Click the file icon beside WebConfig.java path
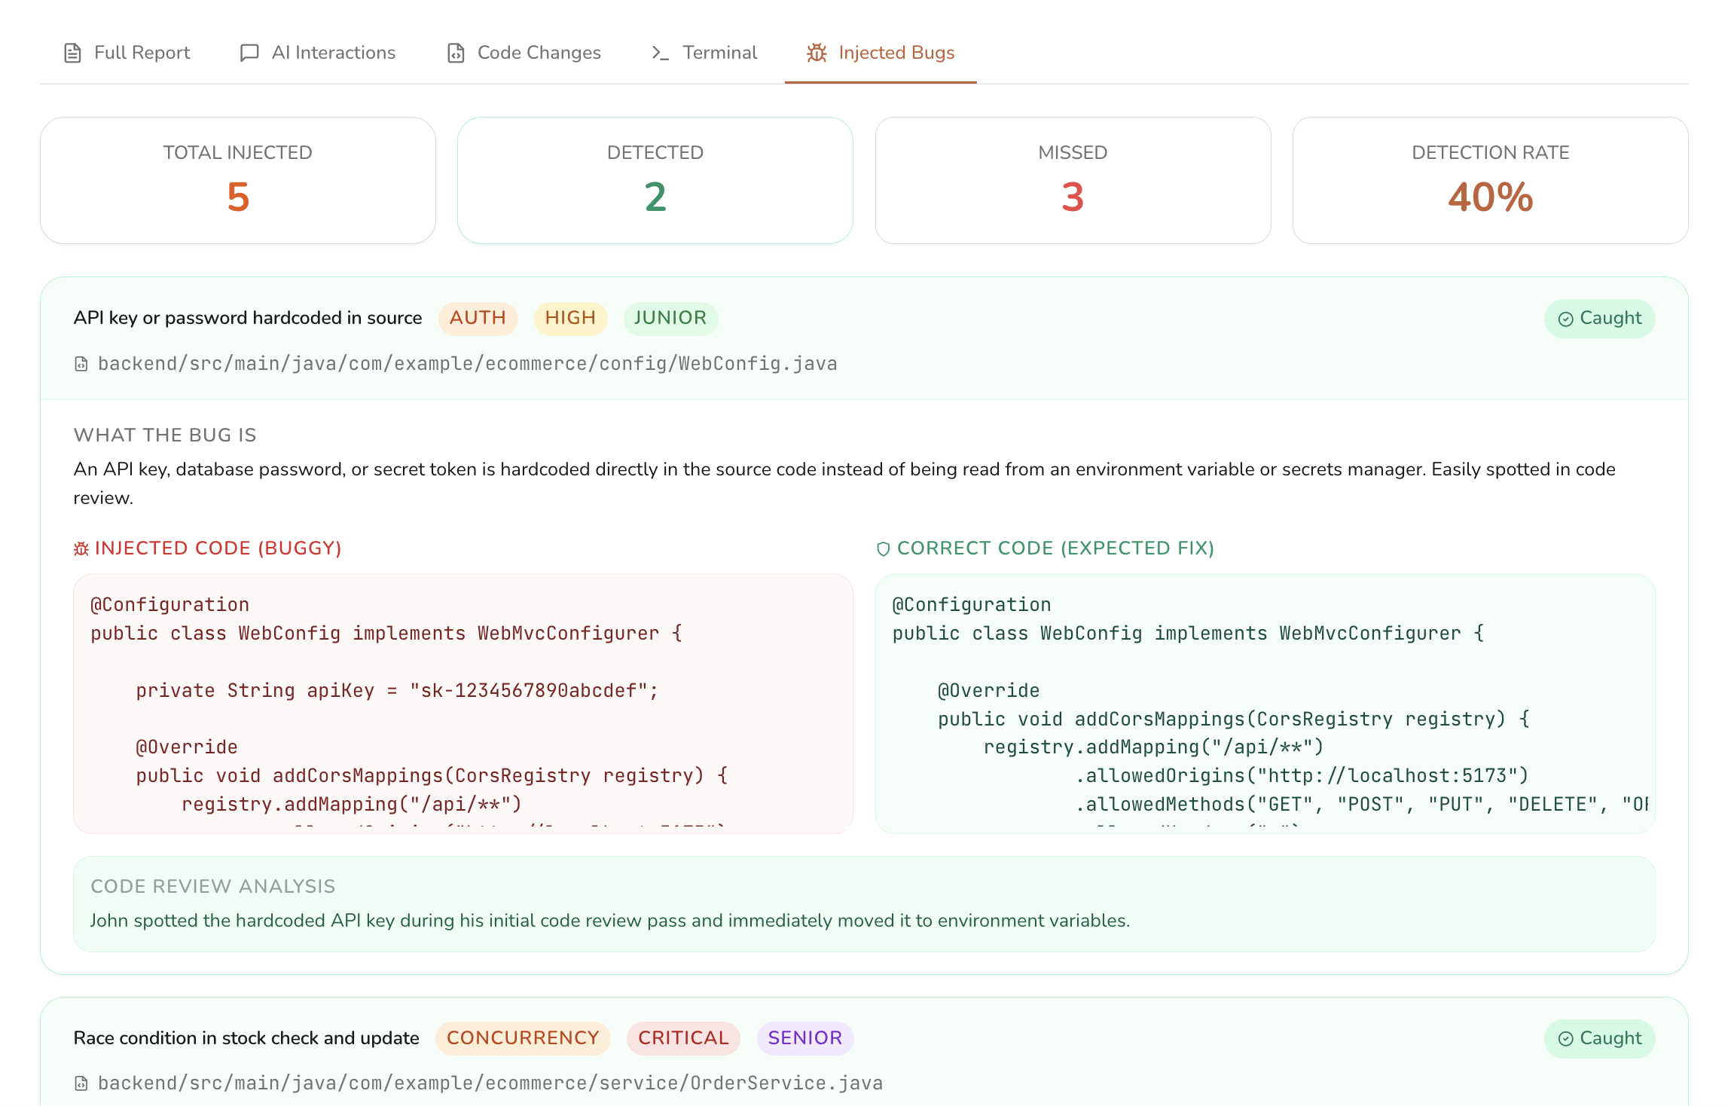Image resolution: width=1731 pixels, height=1106 pixels. 81,365
